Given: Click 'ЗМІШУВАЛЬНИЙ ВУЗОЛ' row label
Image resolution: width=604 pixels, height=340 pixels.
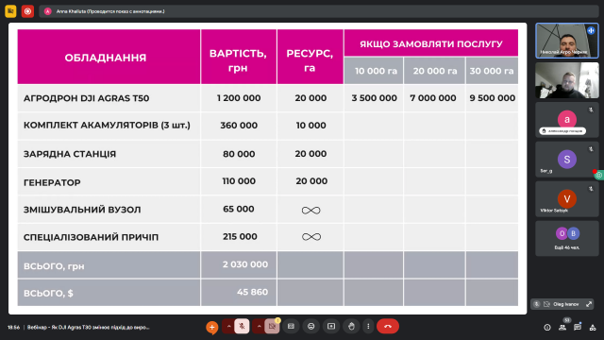Looking at the screenshot, I should point(82,210).
